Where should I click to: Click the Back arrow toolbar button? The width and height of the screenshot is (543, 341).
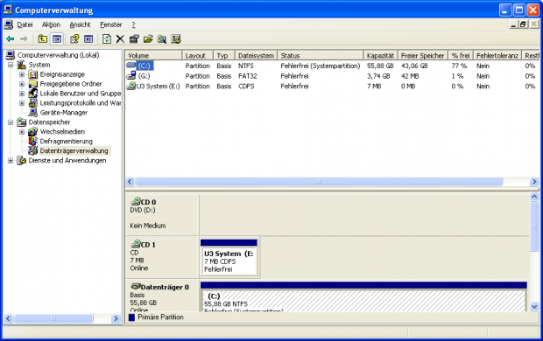coord(11,39)
